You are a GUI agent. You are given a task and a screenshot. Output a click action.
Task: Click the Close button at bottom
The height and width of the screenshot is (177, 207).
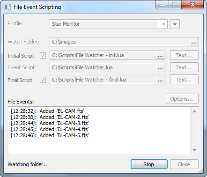(184, 164)
